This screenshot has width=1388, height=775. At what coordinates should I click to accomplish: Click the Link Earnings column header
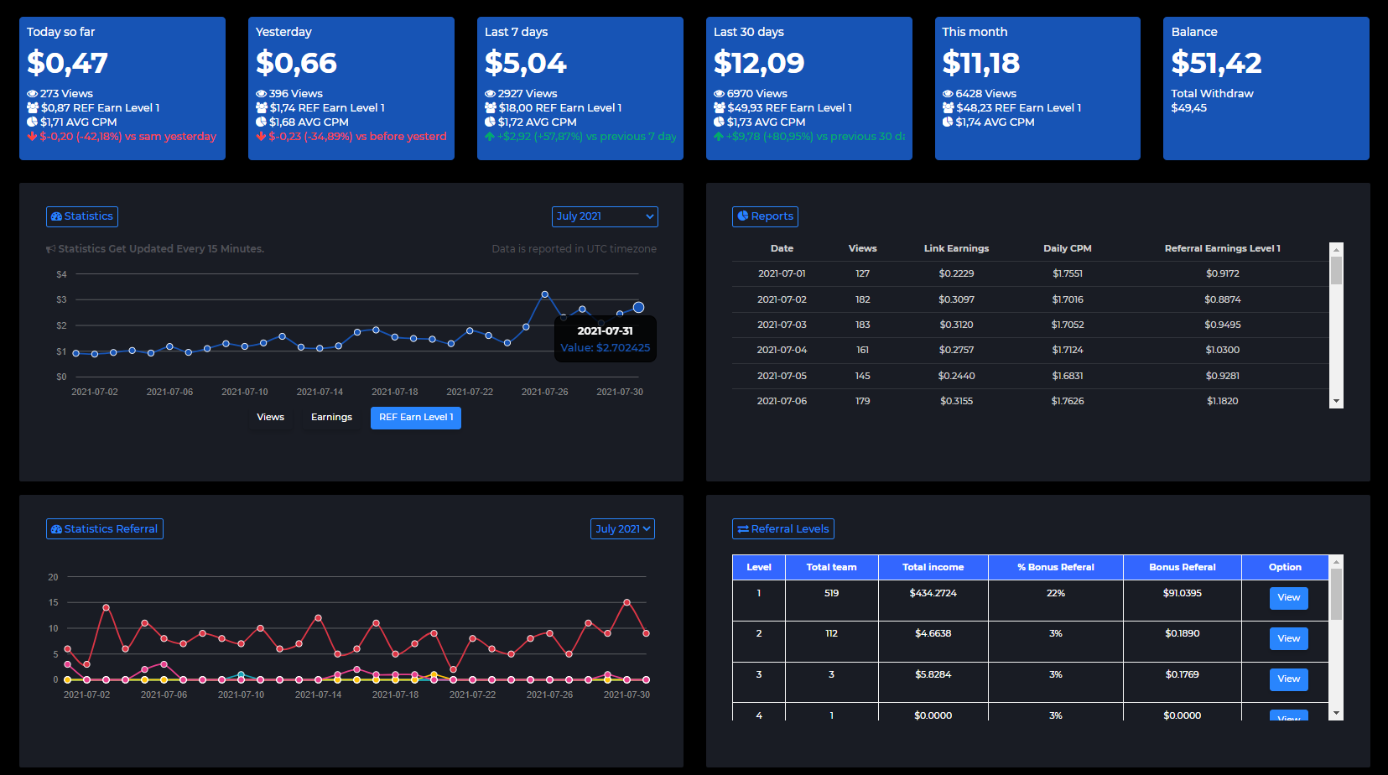point(956,248)
